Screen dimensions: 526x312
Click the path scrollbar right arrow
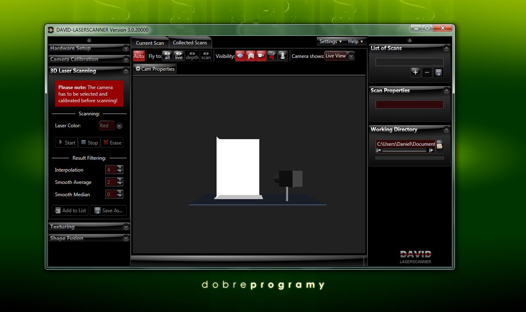pos(431,150)
